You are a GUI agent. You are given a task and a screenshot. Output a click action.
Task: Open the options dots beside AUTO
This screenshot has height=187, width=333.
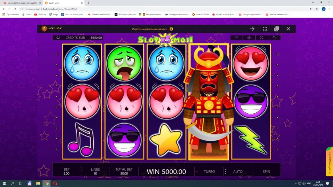pos(225,171)
